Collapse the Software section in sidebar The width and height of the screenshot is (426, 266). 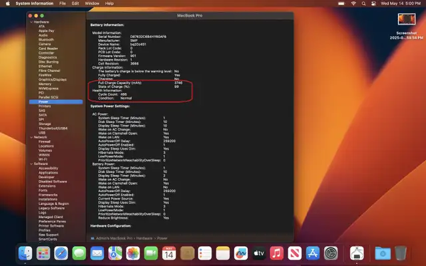tap(31, 164)
